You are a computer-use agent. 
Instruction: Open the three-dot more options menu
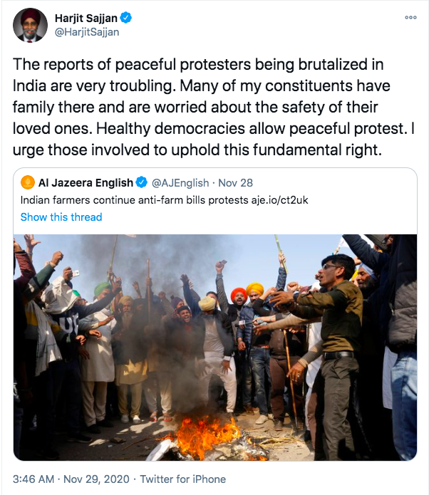point(410,17)
